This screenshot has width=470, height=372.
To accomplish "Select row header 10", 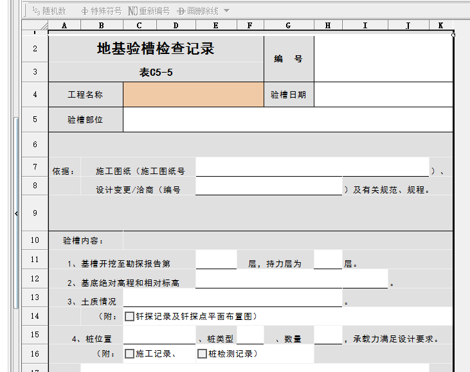I will [35, 240].
